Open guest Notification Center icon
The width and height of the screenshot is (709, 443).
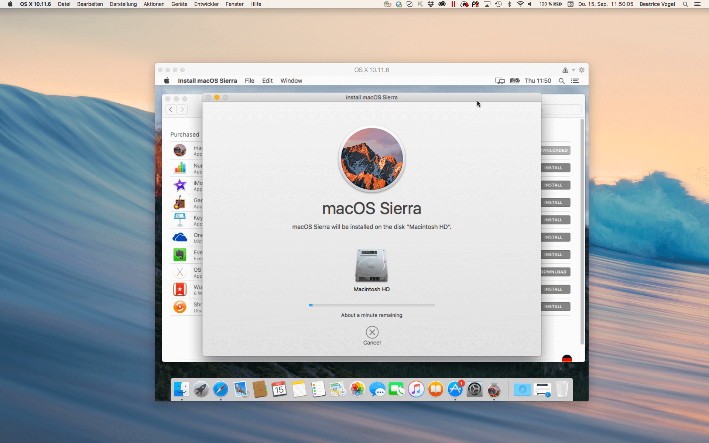575,81
